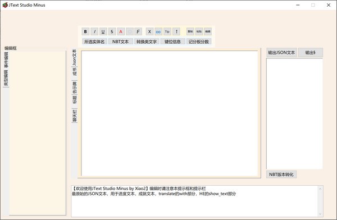Switch to the Json文本 vertical tab
337x220 pixels.
point(74,57)
